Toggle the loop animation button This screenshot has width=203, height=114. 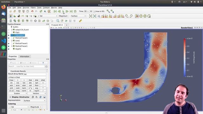75,11
